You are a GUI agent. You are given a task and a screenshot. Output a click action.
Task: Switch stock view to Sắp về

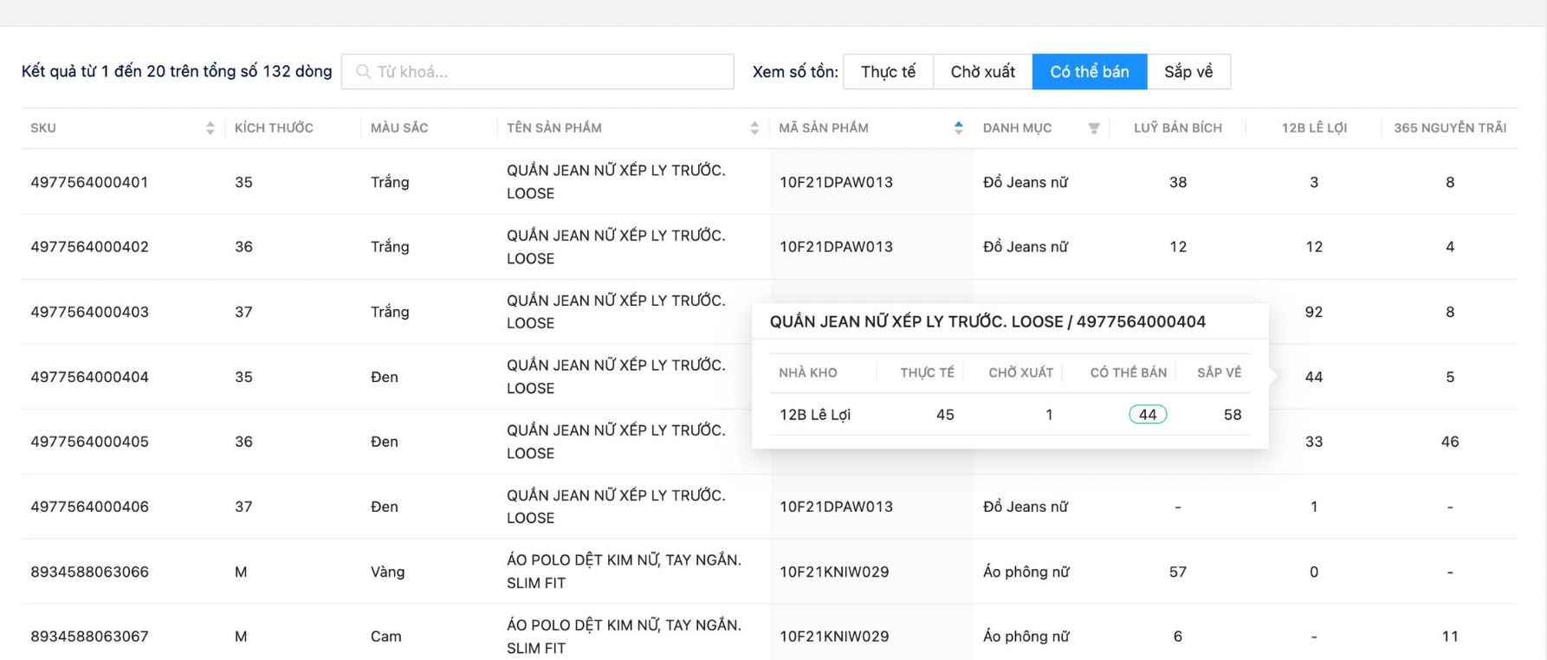pyautogui.click(x=1188, y=72)
